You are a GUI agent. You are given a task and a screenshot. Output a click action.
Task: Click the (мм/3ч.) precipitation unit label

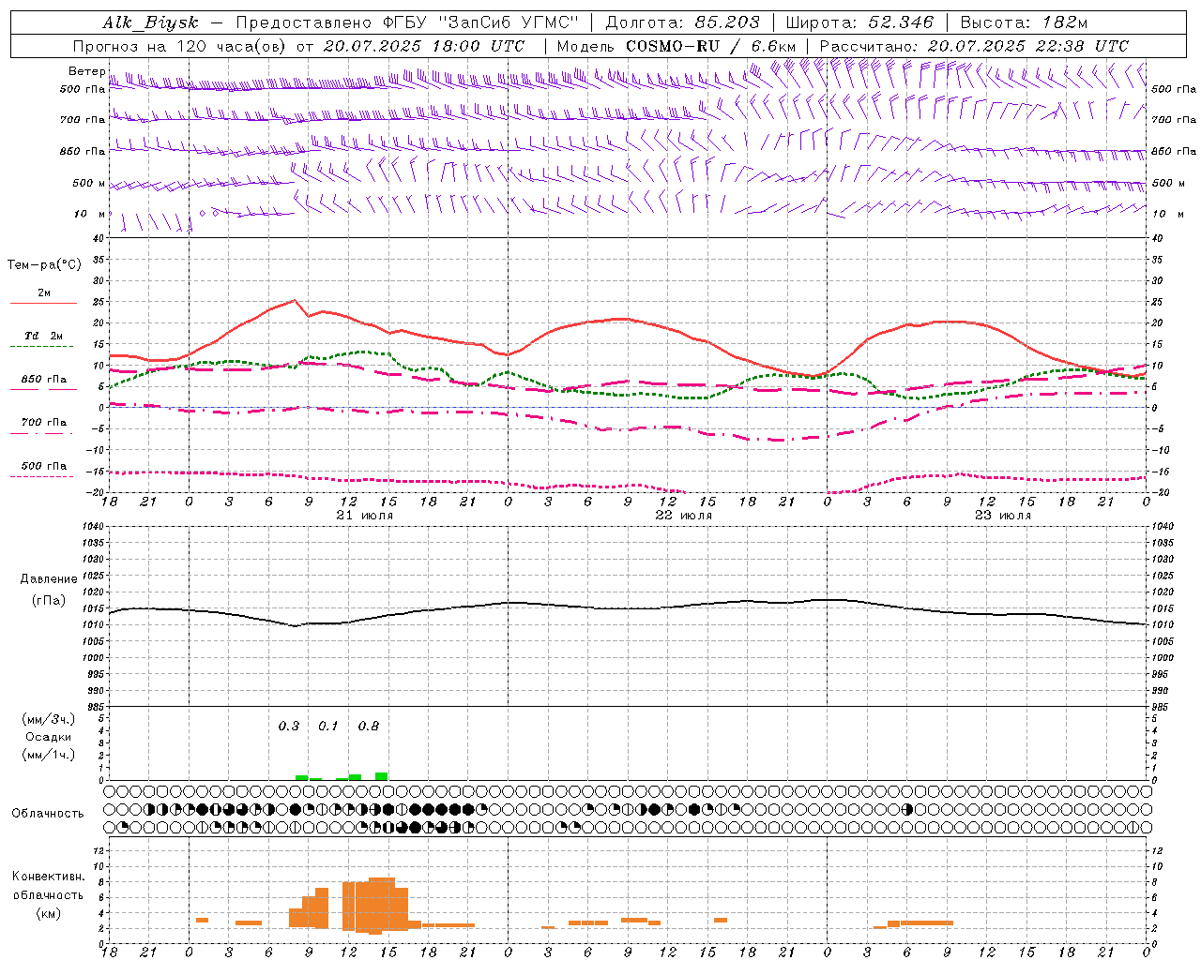pos(49,719)
